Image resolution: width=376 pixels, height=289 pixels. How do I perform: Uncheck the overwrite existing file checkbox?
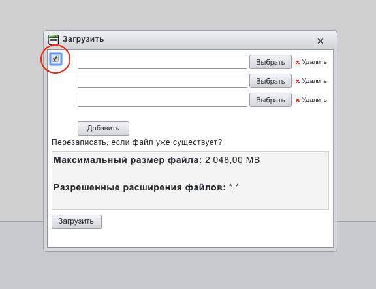pos(55,59)
